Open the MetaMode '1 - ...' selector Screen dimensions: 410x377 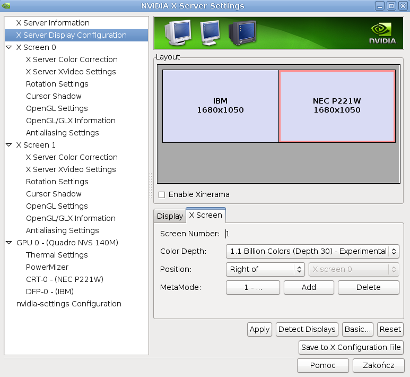(253, 287)
